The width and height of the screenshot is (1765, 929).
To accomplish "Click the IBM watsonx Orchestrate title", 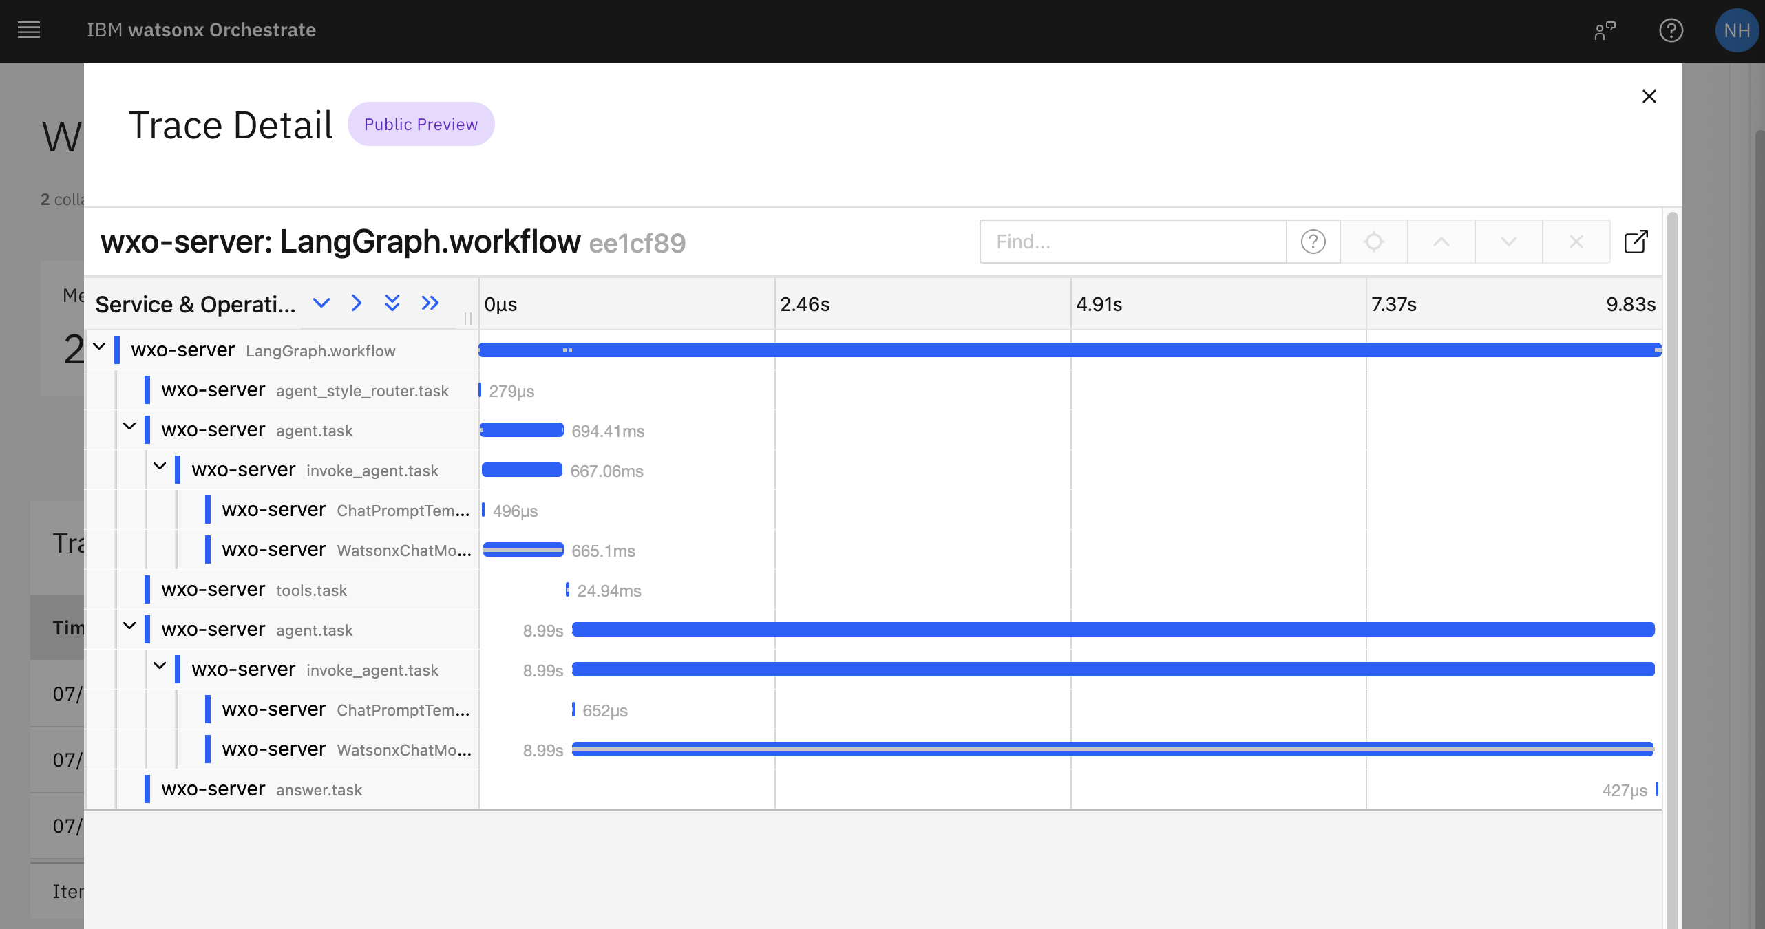I will click(201, 30).
